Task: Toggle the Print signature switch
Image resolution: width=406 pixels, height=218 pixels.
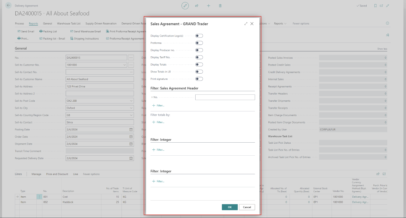Action: pos(199,79)
